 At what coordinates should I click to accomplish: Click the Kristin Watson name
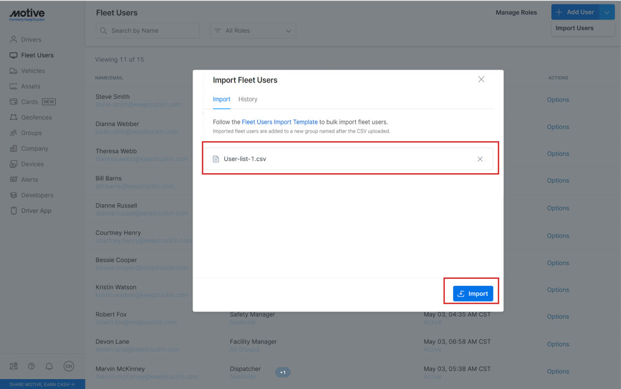[x=116, y=287]
